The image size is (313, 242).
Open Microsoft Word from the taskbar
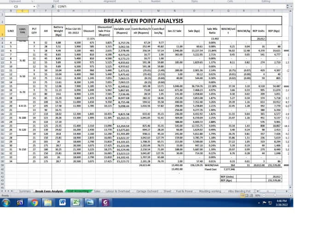(62, 203)
